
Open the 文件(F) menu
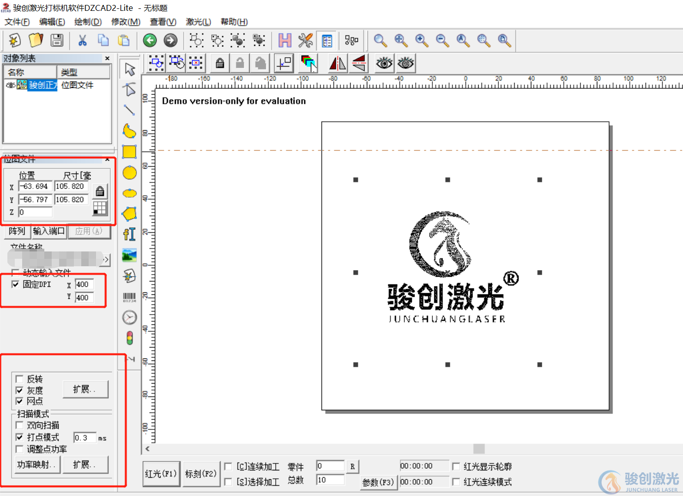[17, 22]
